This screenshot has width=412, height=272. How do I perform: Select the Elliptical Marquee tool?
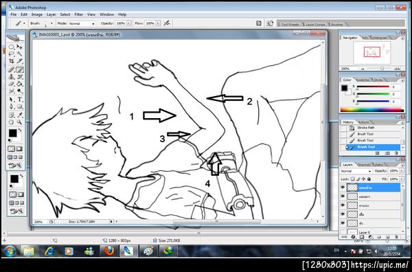point(11,47)
